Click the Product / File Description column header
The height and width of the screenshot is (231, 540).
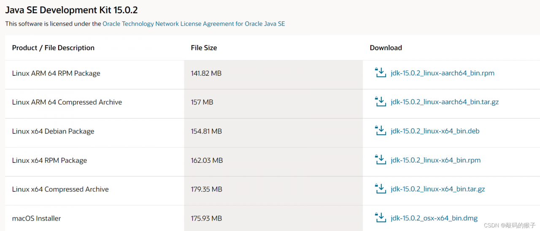tap(53, 48)
